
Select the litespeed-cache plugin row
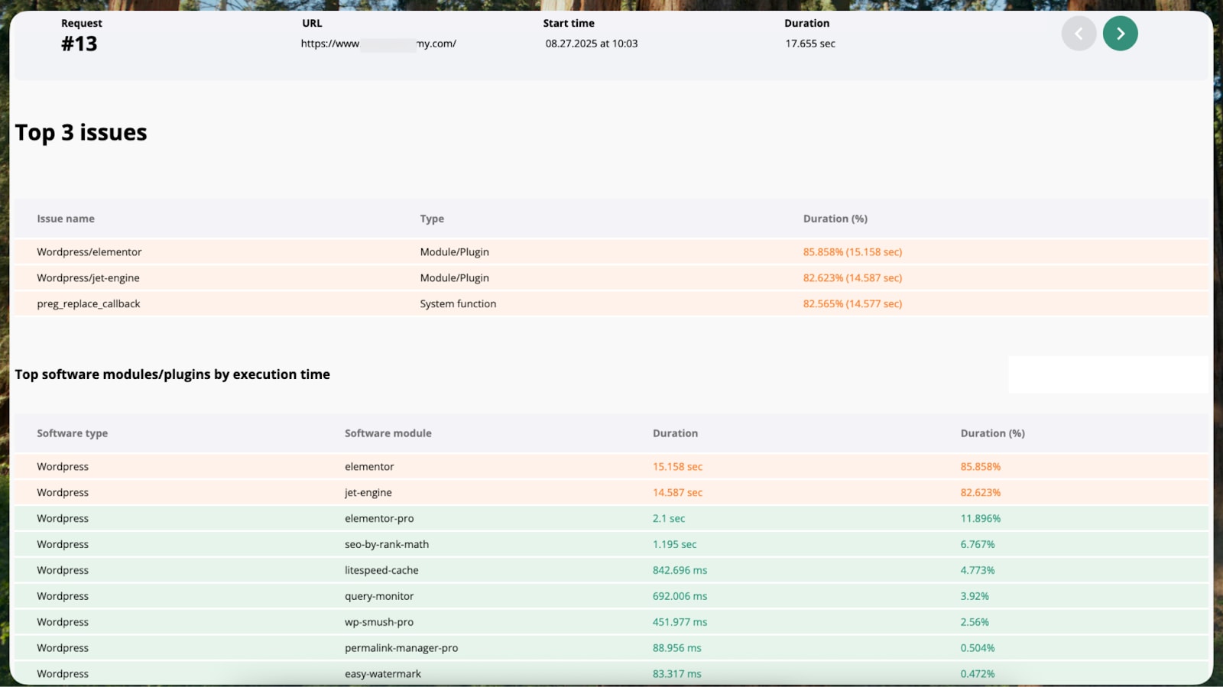click(381, 571)
